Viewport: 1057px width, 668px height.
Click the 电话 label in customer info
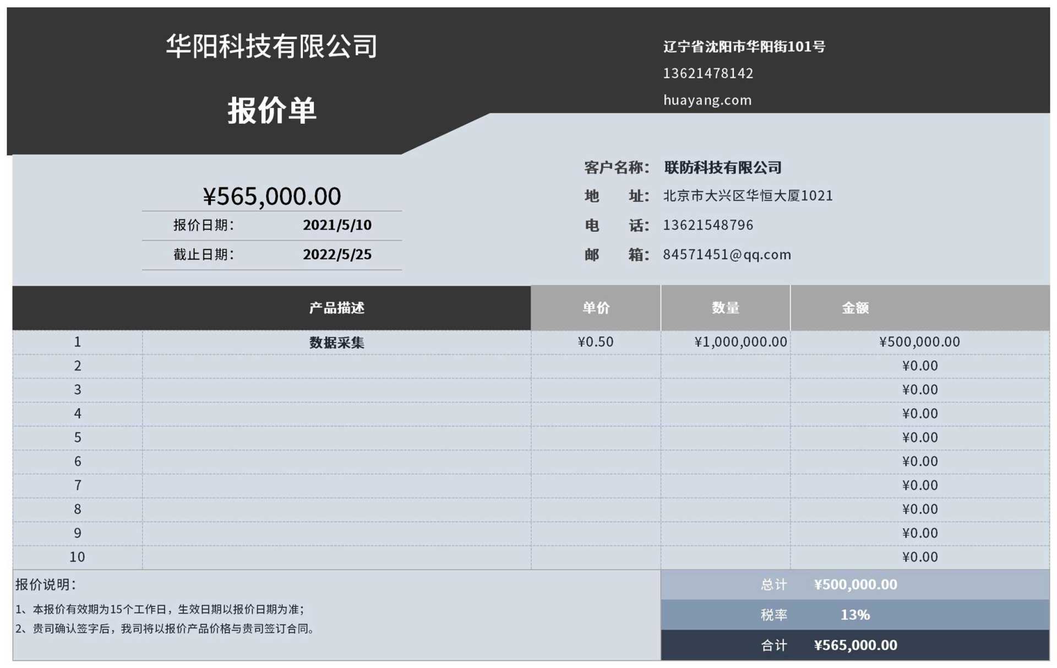[x=617, y=225]
